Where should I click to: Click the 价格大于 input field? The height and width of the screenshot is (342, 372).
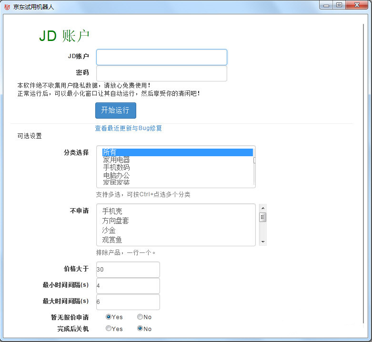(x=128, y=270)
